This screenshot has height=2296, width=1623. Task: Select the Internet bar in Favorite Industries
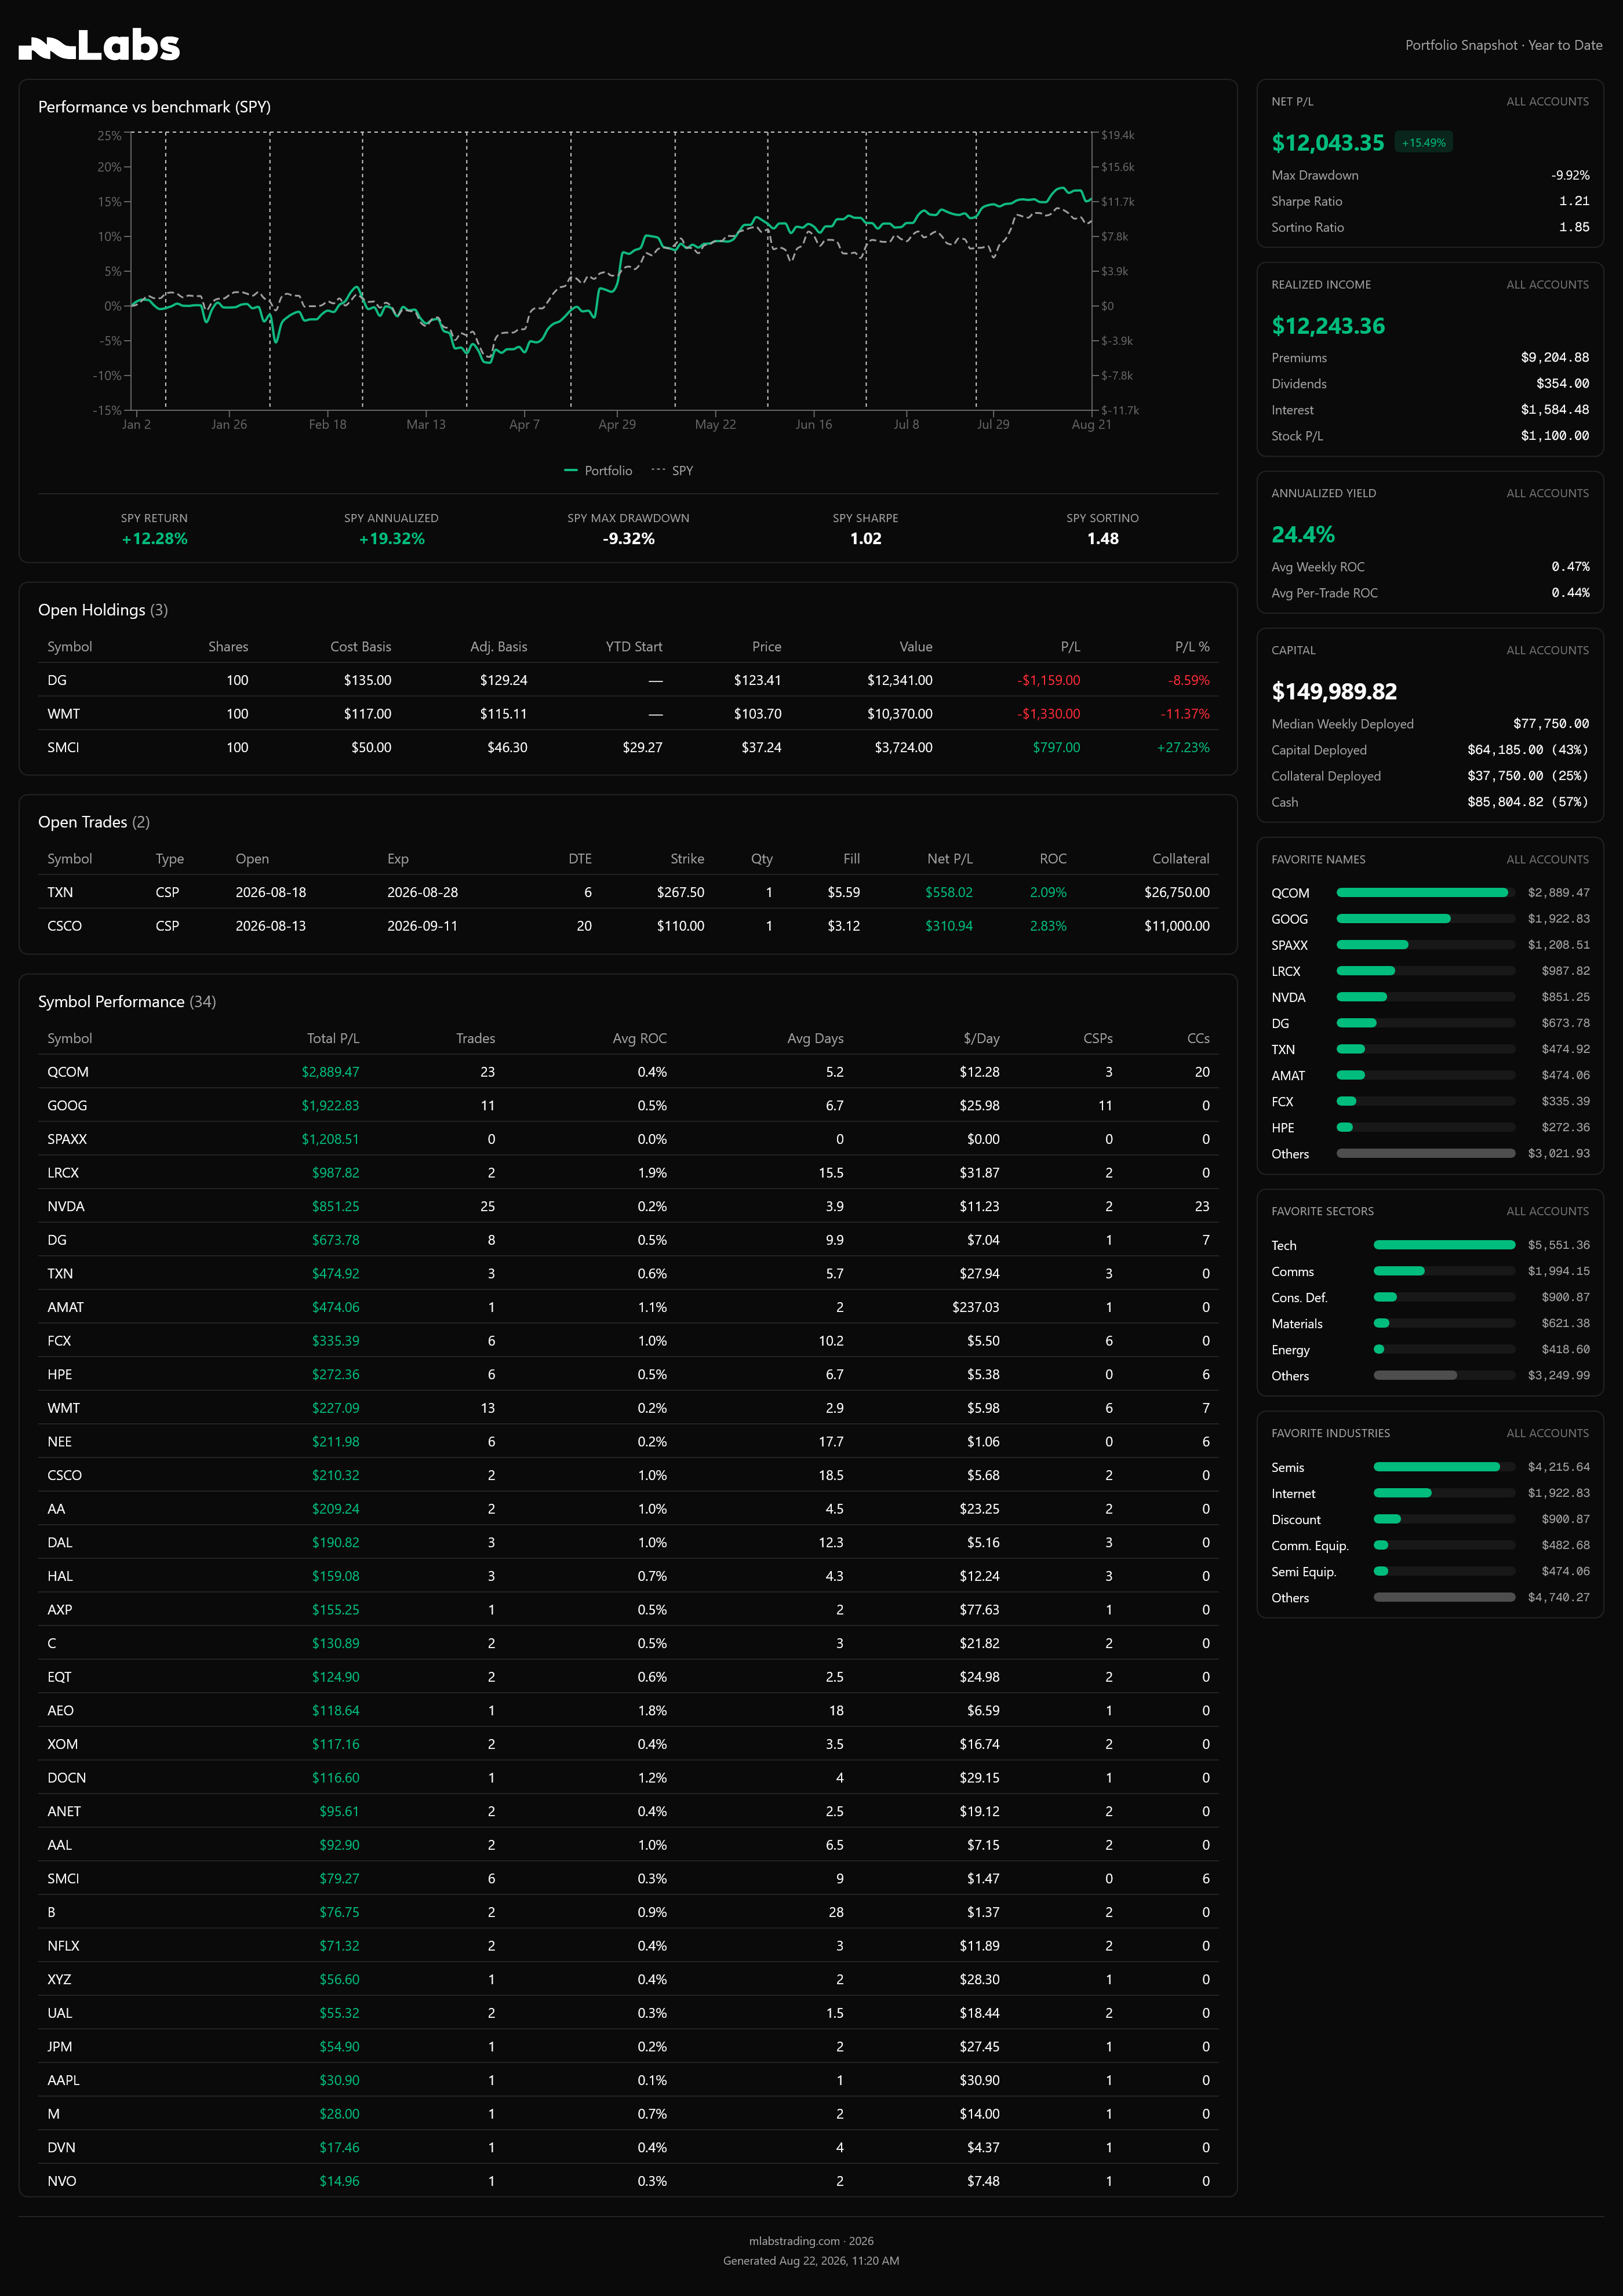pos(1444,1493)
